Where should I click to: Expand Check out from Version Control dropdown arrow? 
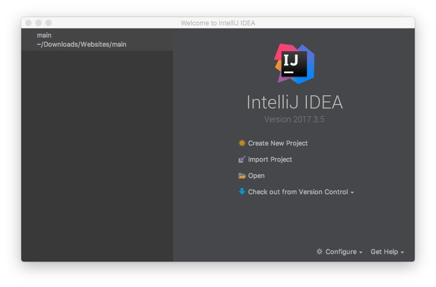coord(352,193)
